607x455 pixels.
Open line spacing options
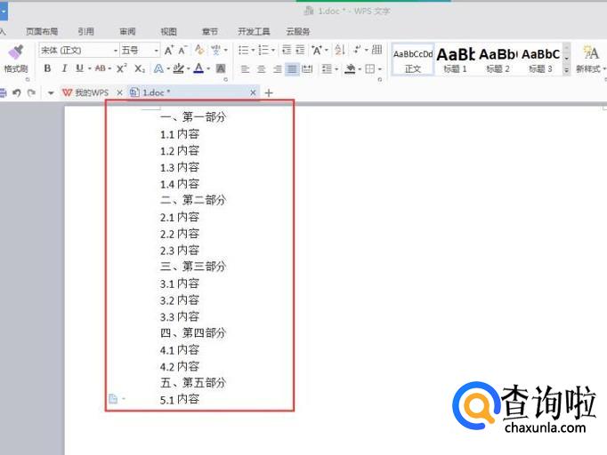click(327, 68)
